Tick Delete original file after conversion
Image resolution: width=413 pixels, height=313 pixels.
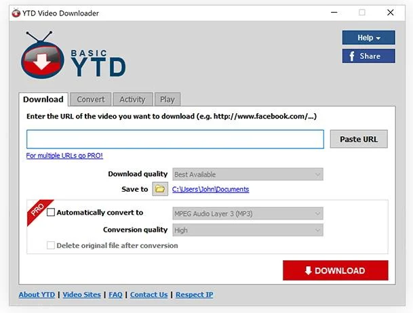[51, 245]
